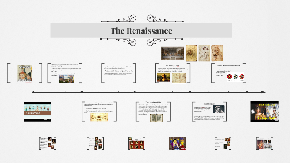Select the red-and-white Tudor rose emblem
The width and height of the screenshot is (290, 163).
[242, 77]
